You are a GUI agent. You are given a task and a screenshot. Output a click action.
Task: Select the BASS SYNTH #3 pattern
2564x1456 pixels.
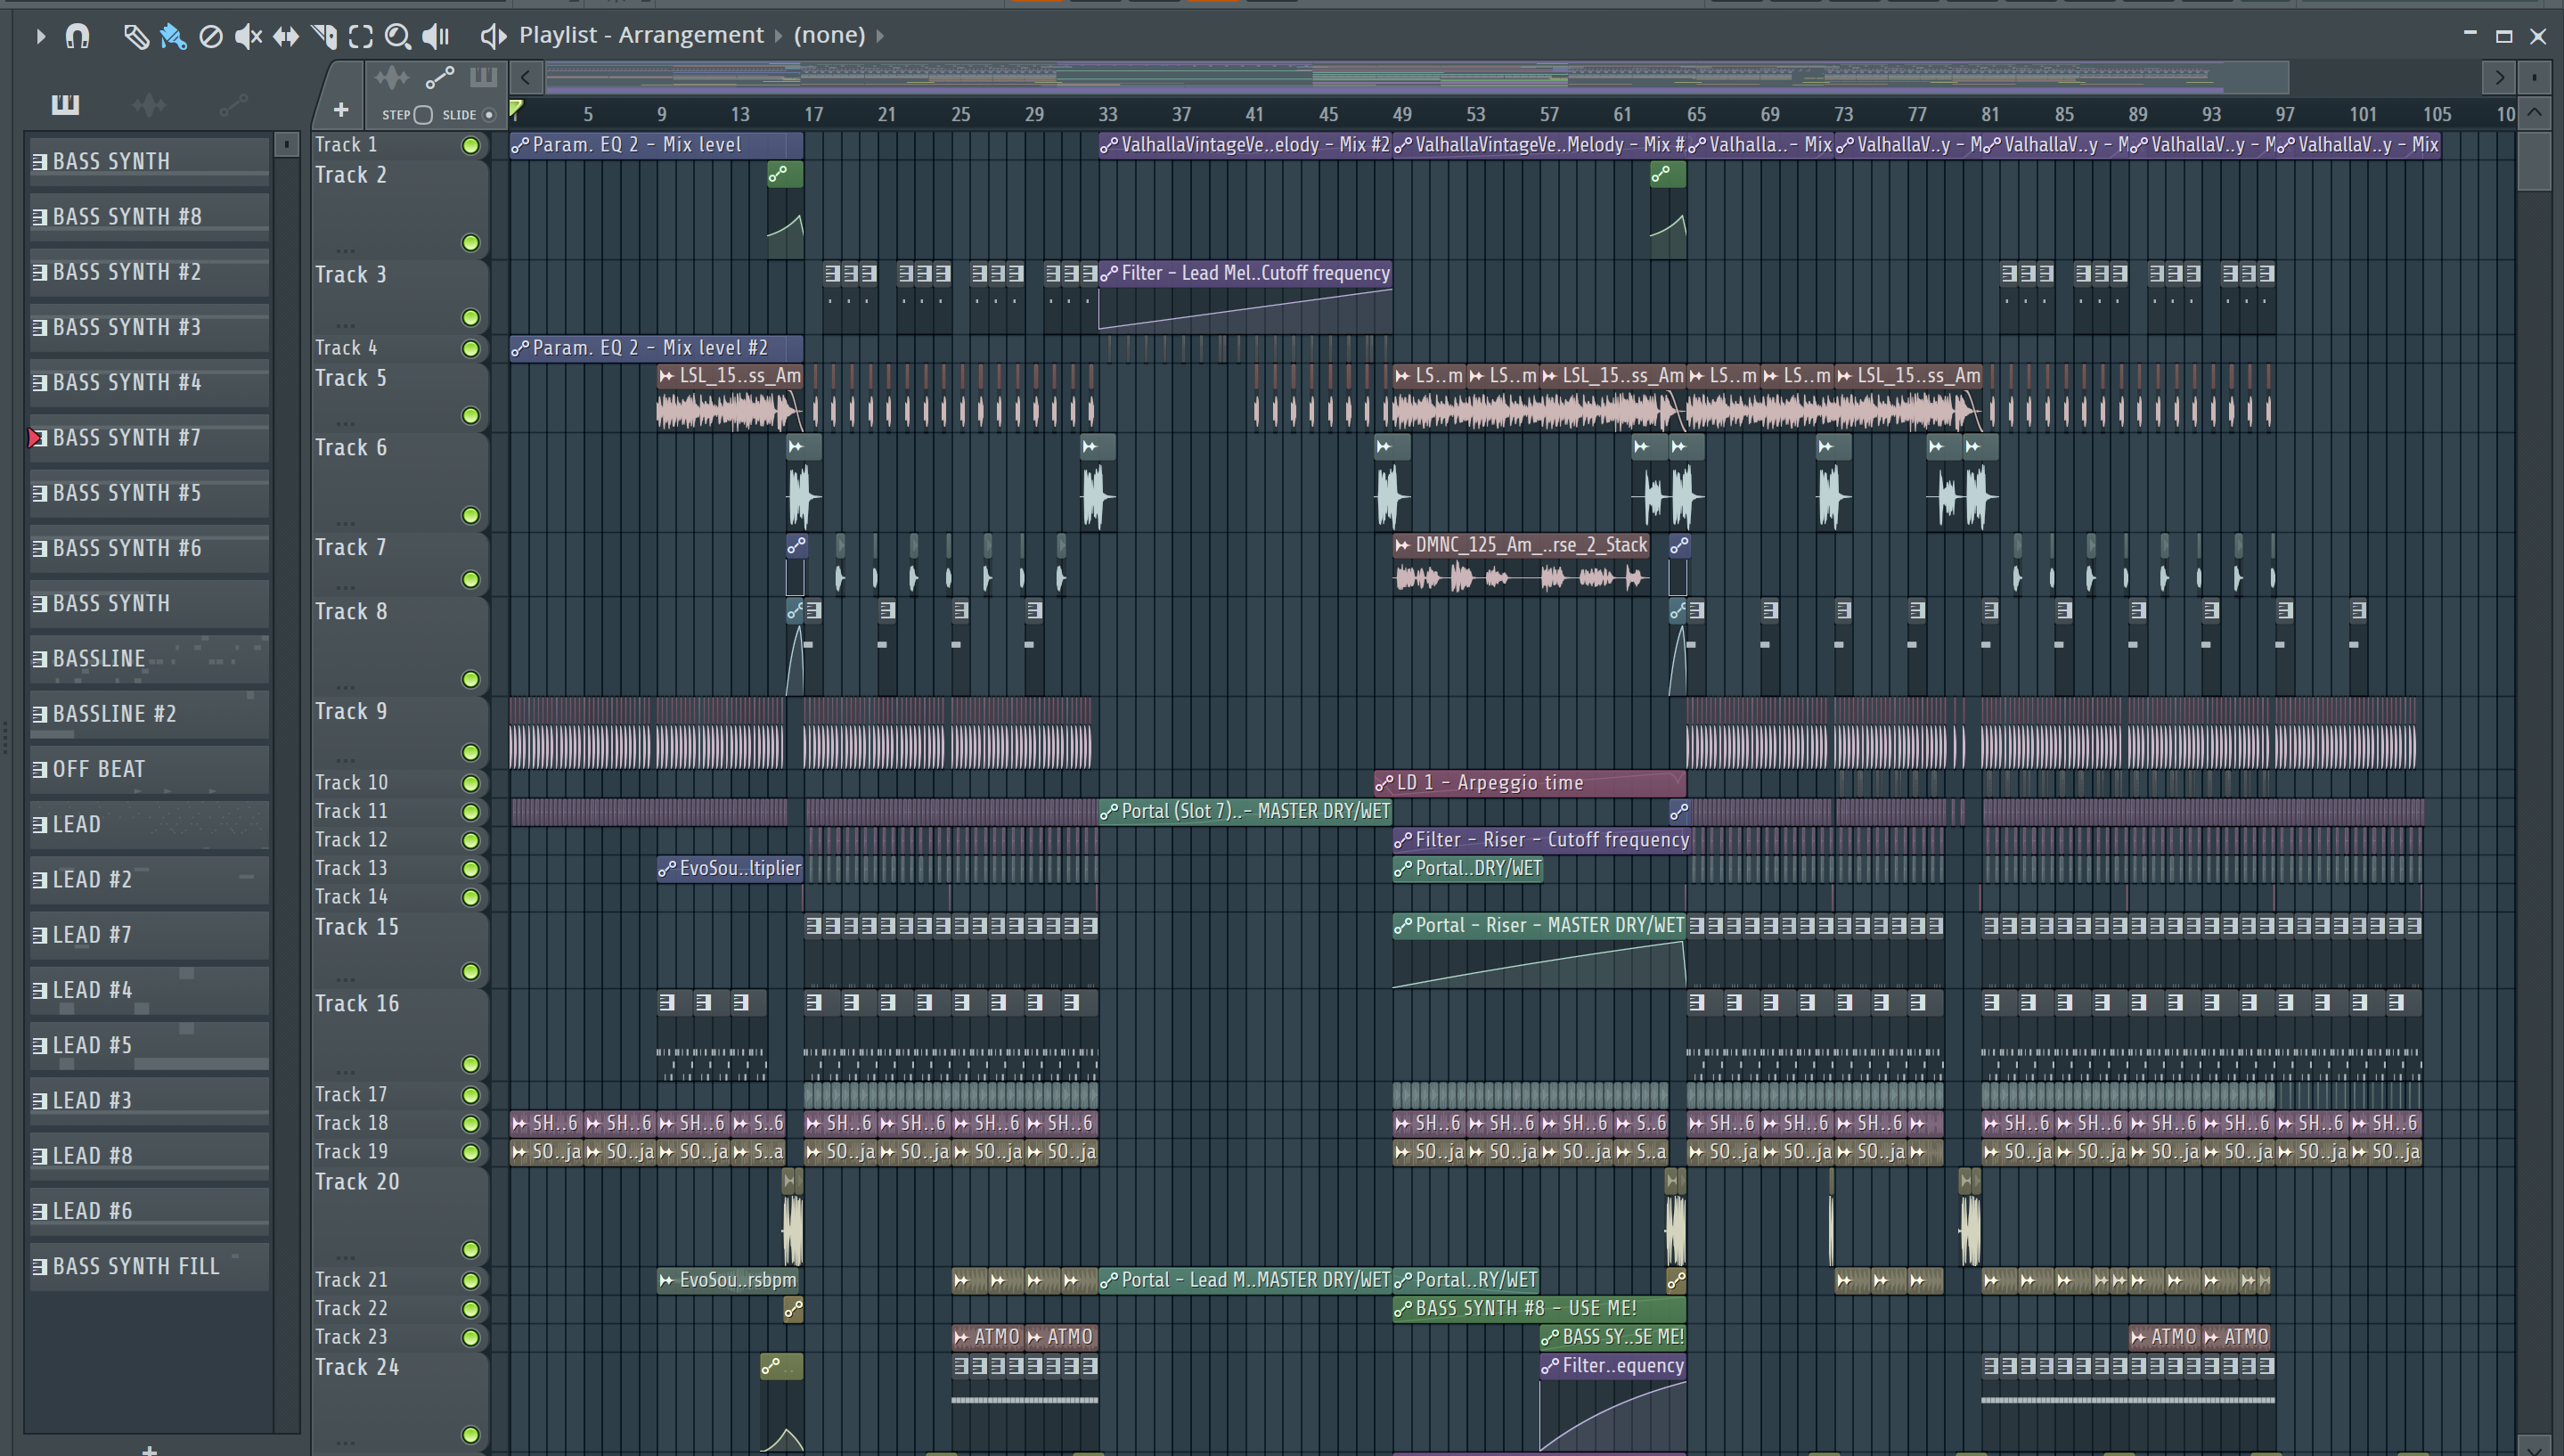point(150,328)
